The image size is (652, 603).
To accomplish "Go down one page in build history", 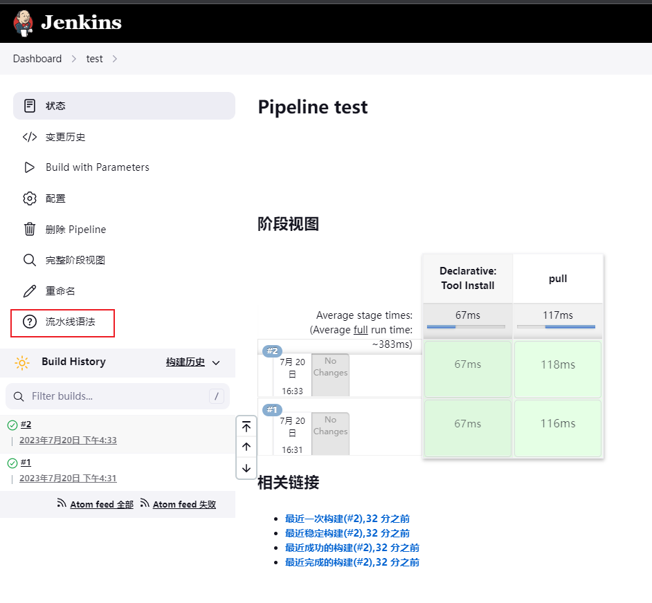I will coord(246,468).
